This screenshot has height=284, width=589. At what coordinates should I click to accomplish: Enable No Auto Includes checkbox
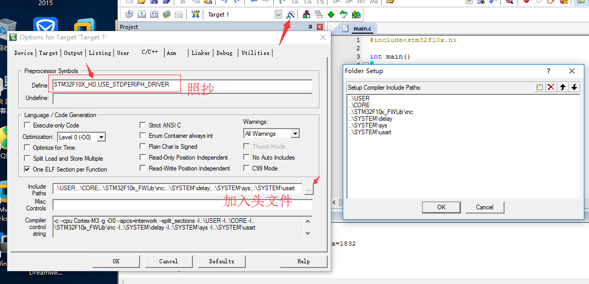pyautogui.click(x=246, y=157)
